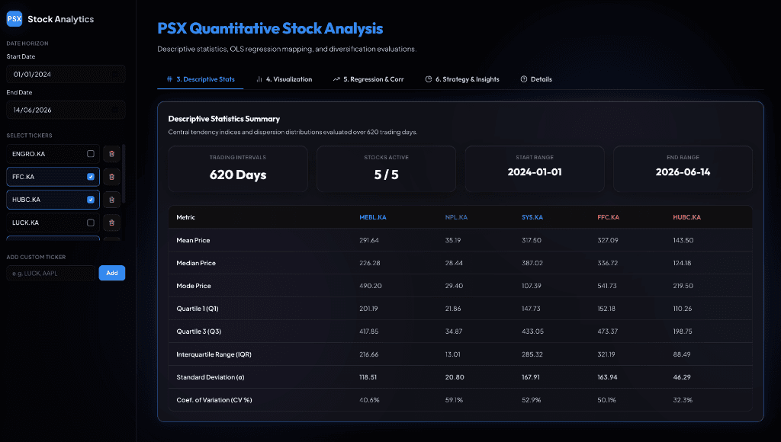The width and height of the screenshot is (781, 442).
Task: Focus the Start Date field
Action: pyautogui.click(x=66, y=74)
